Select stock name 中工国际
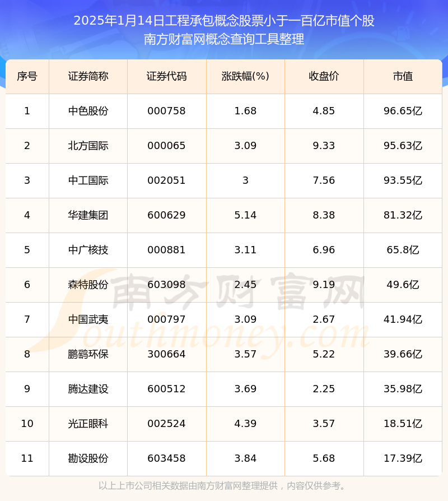The width and height of the screenshot is (448, 501). (88, 180)
